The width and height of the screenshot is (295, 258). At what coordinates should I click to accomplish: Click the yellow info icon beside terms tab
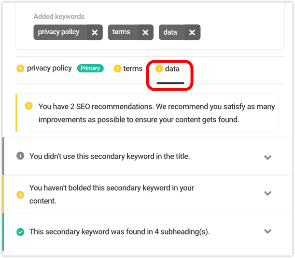tap(117, 68)
